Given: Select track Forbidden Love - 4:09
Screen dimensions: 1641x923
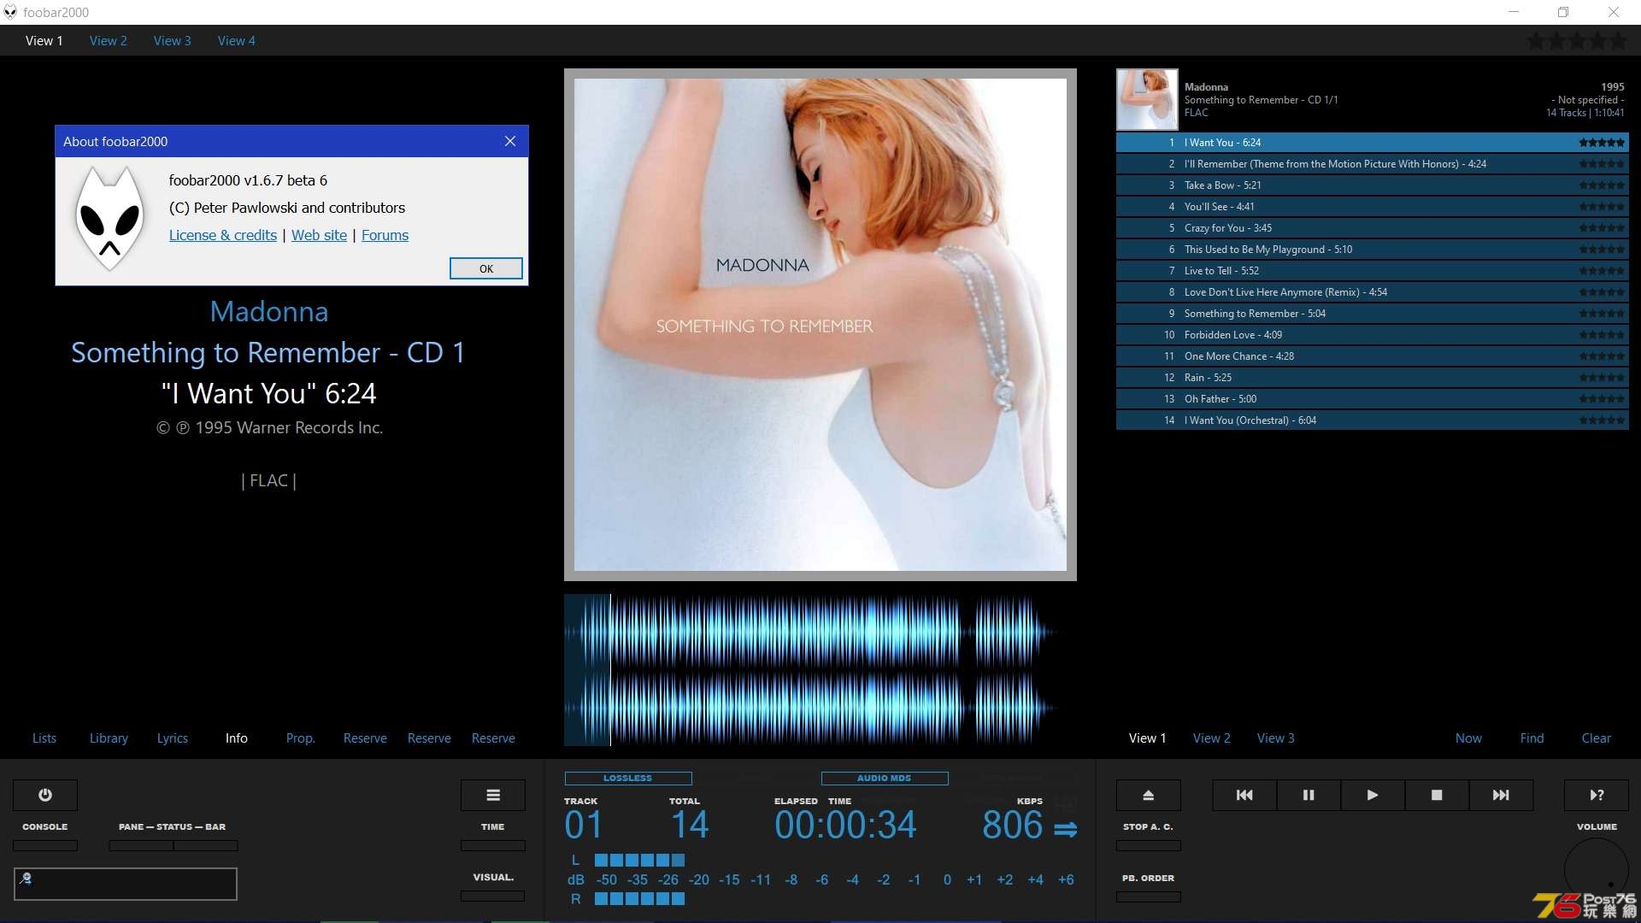Looking at the screenshot, I should [x=1372, y=335].
